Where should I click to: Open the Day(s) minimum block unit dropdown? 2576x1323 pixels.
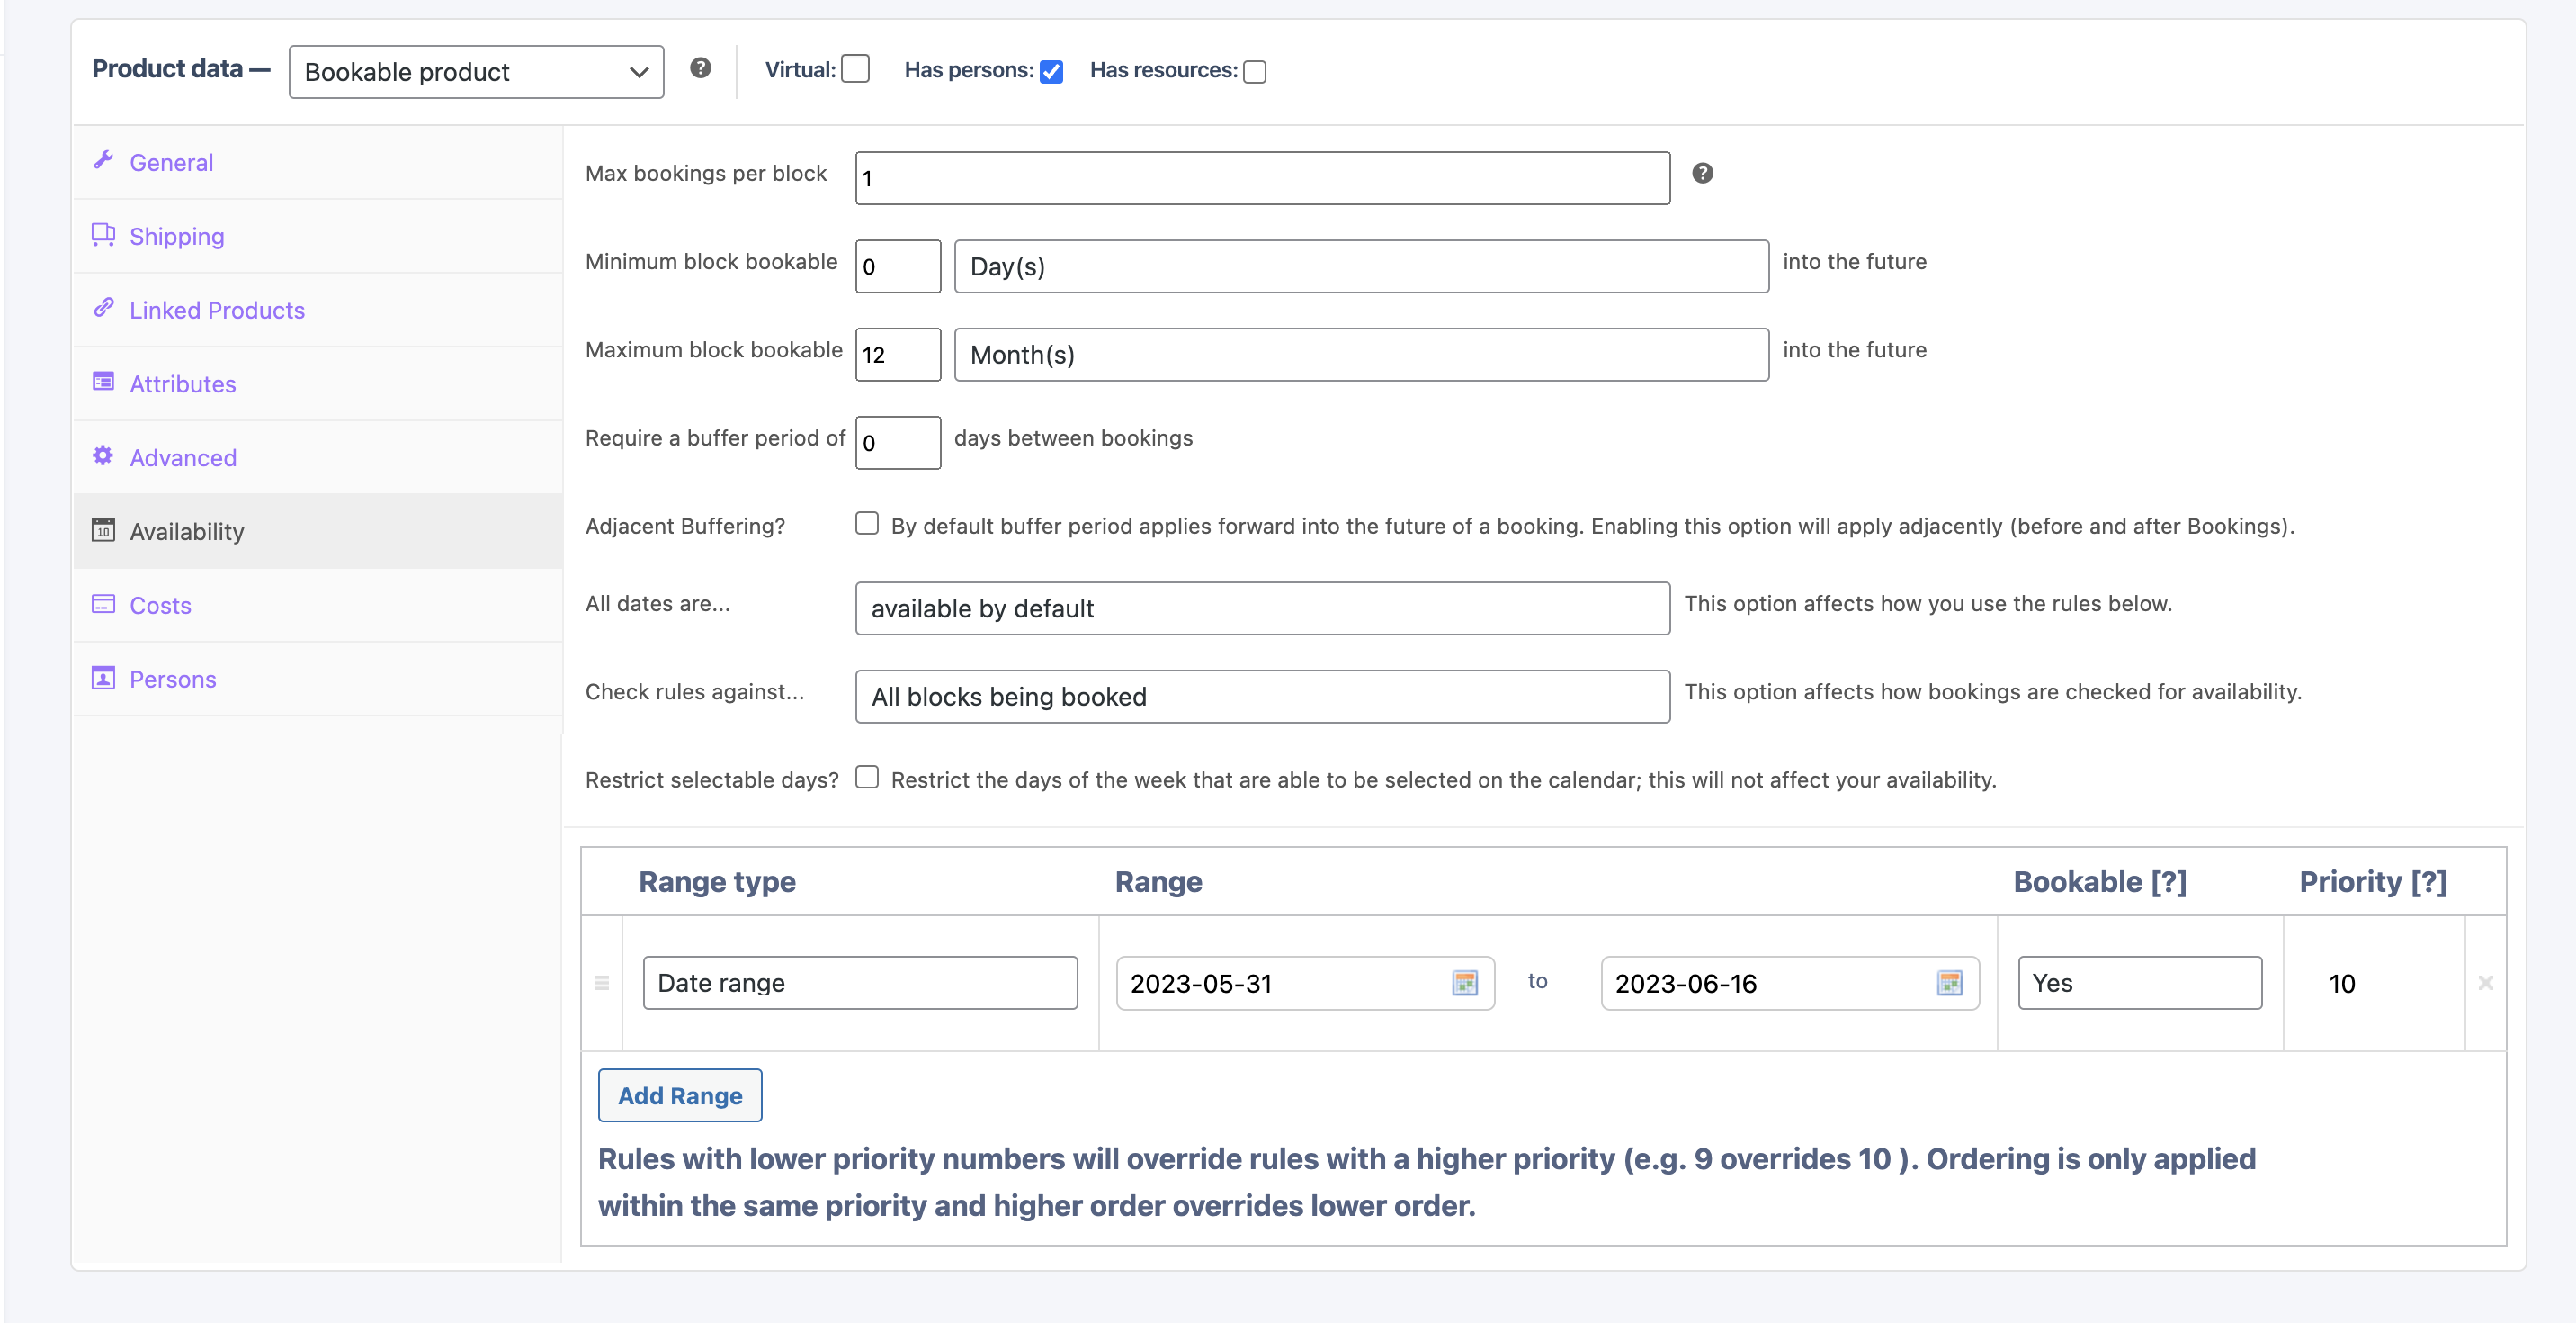1361,266
